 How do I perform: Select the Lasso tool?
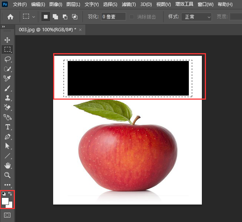click(7, 59)
